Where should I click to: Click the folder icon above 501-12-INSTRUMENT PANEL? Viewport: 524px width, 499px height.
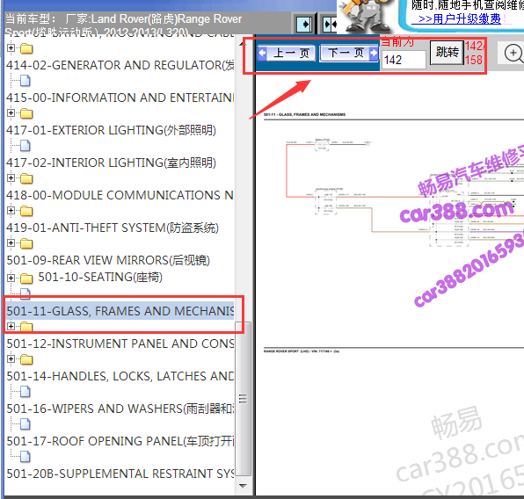26,327
